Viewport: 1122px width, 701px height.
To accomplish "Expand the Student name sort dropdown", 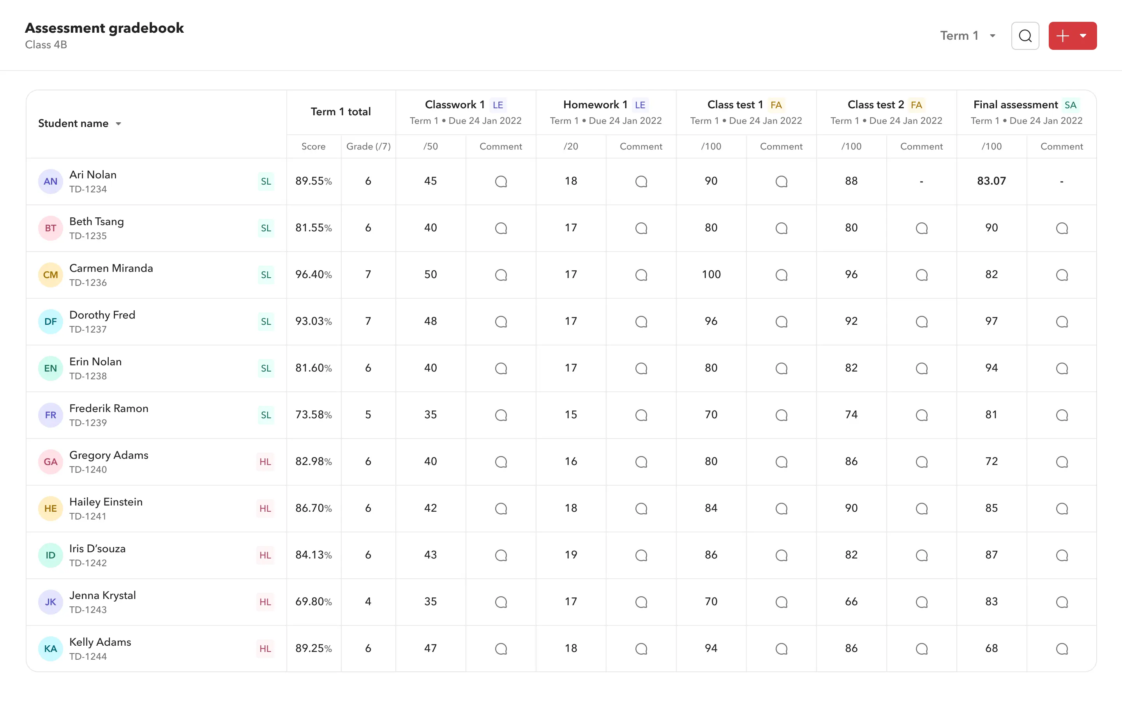I will pyautogui.click(x=119, y=123).
